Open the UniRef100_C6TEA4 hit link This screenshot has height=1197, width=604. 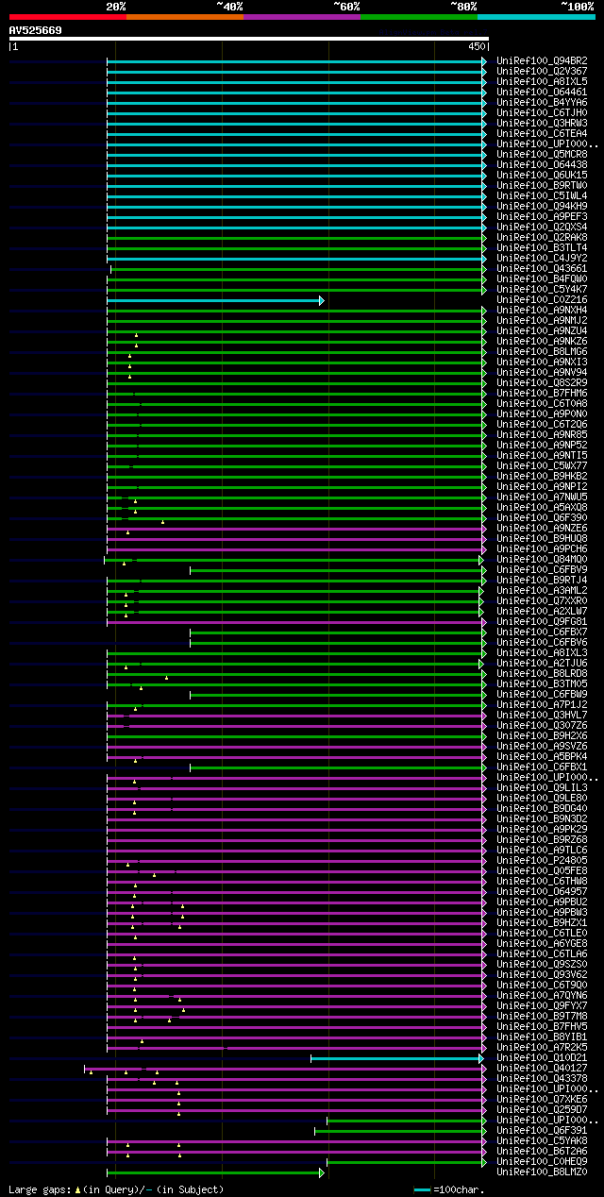click(542, 133)
